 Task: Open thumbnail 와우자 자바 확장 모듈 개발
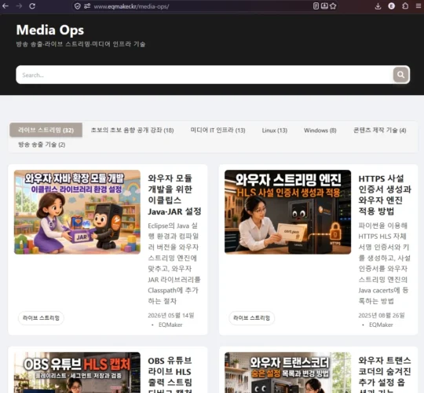coord(77,212)
